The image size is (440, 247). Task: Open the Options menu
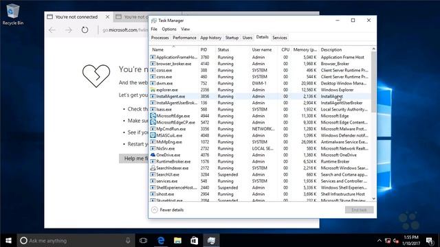tap(169, 29)
